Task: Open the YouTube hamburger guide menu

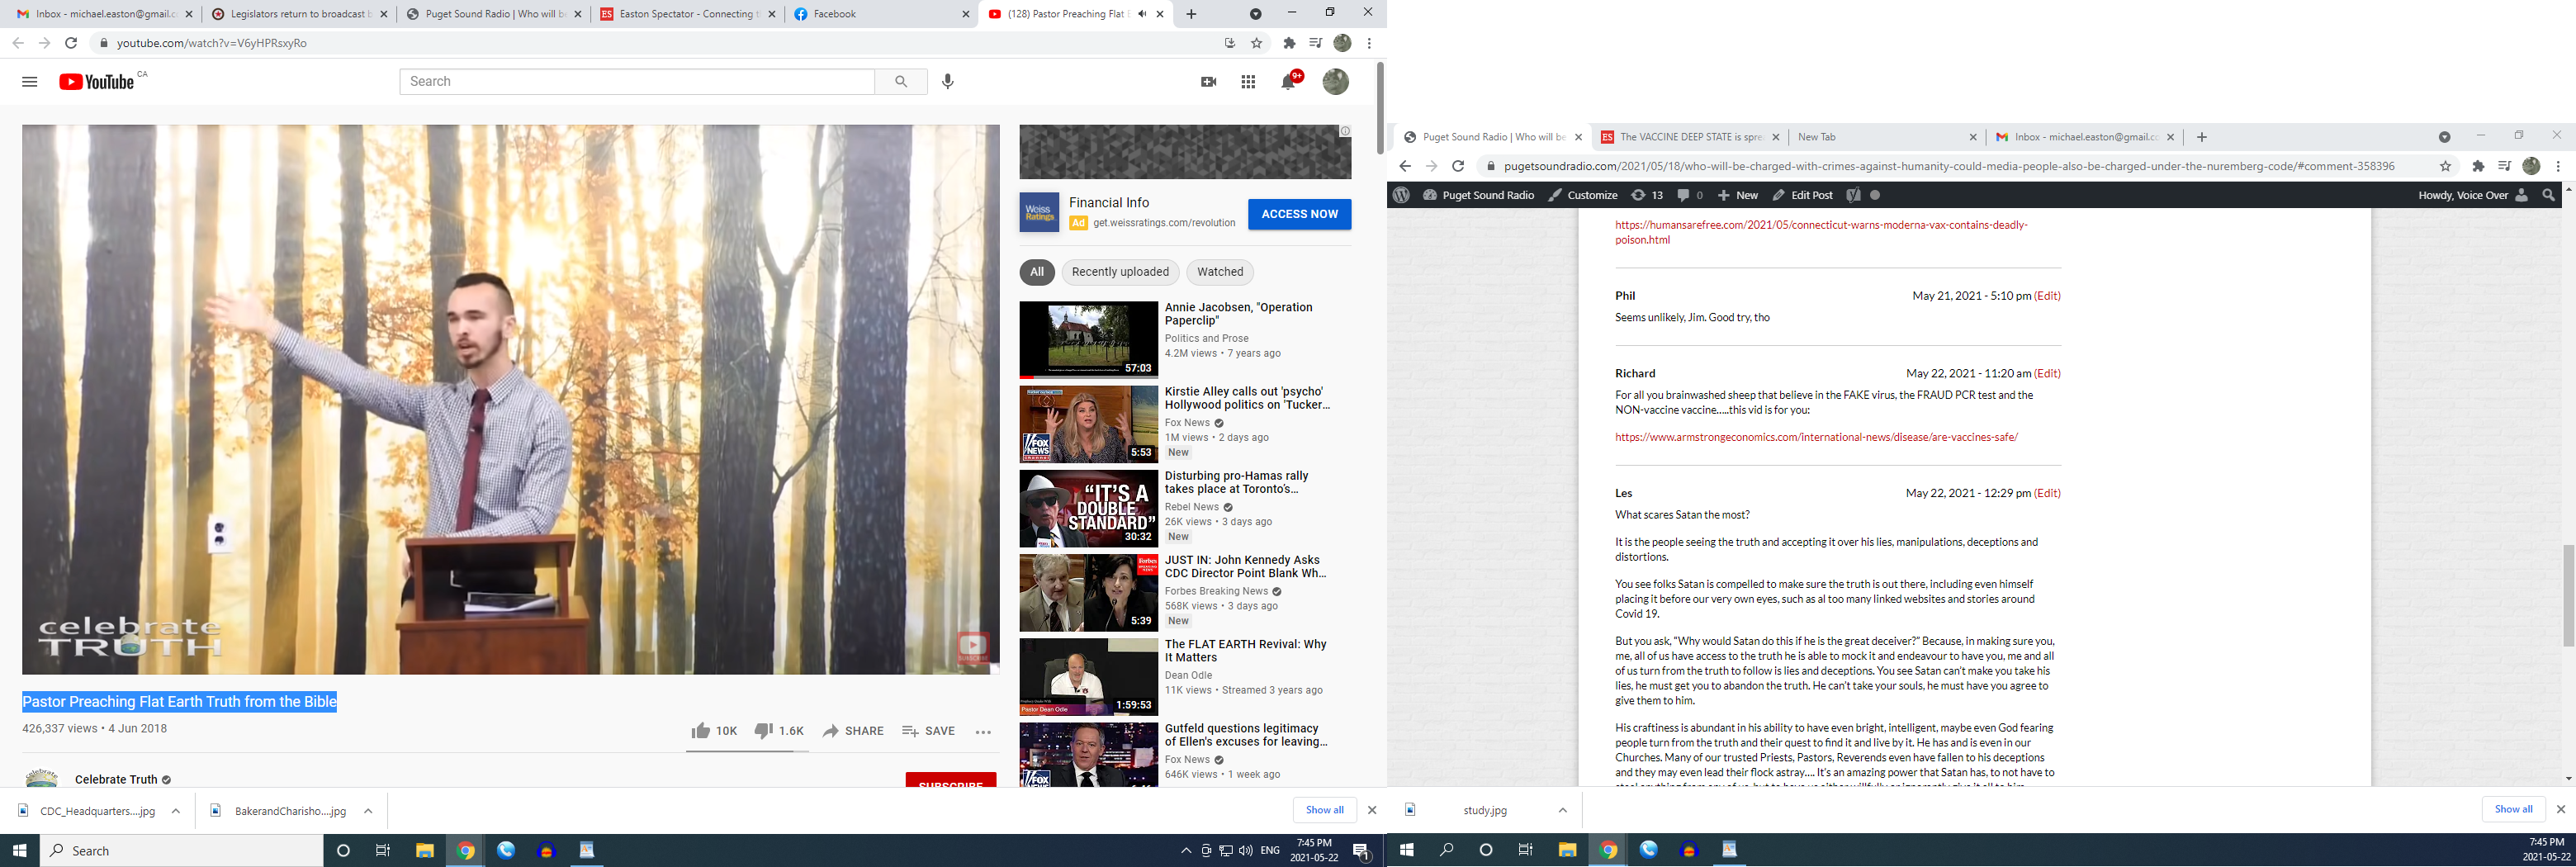Action: (30, 82)
